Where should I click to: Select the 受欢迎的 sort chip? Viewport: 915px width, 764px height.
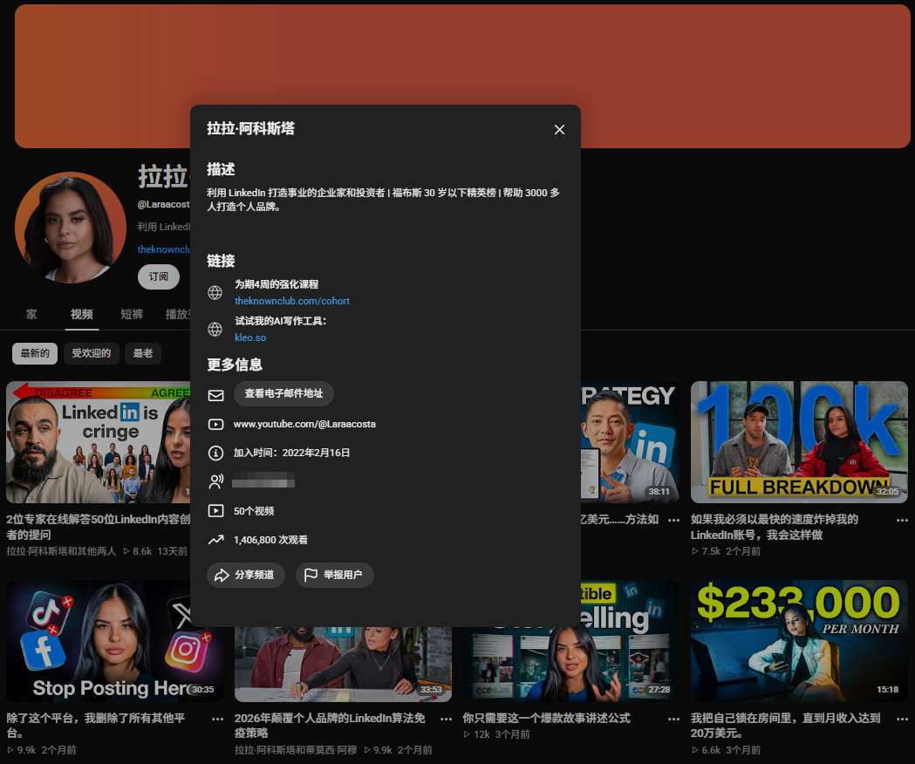point(91,354)
